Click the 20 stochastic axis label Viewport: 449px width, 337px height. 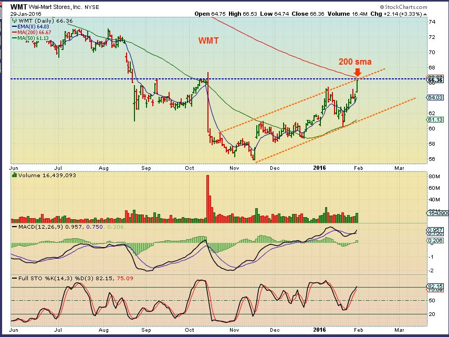[x=432, y=314]
